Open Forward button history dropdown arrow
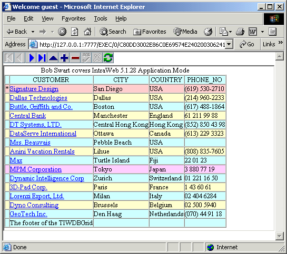The image size is (287, 254). click(53, 32)
